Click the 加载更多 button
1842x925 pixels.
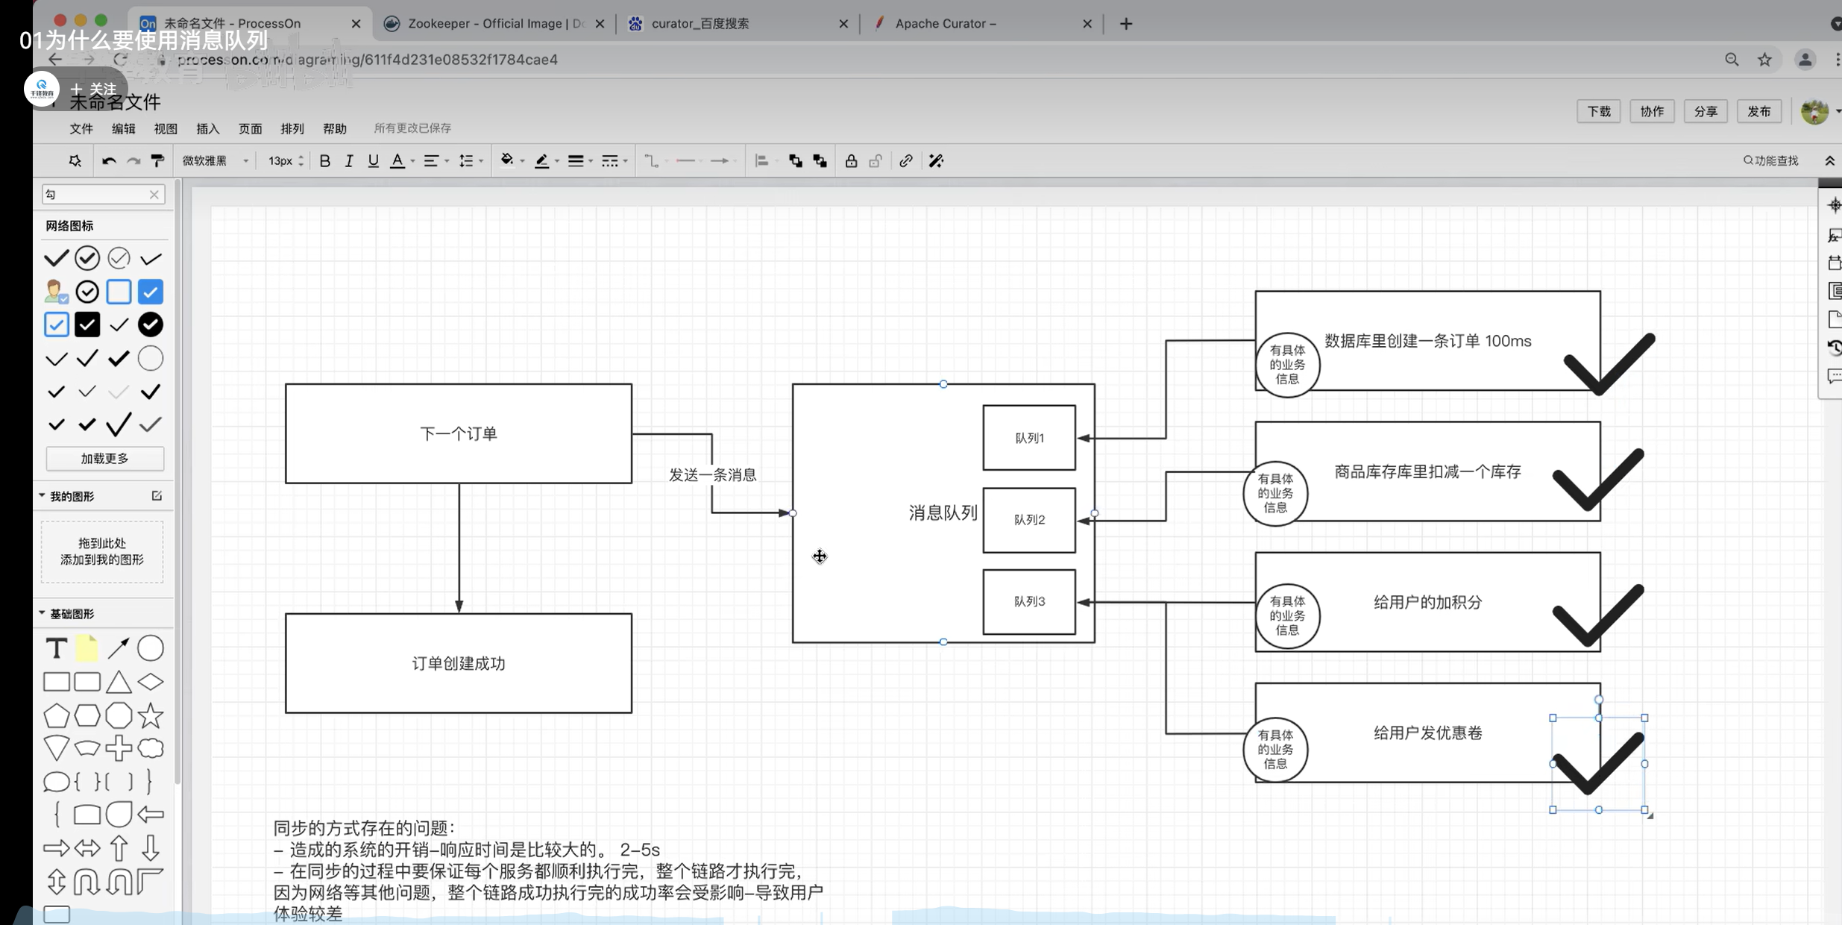point(104,458)
